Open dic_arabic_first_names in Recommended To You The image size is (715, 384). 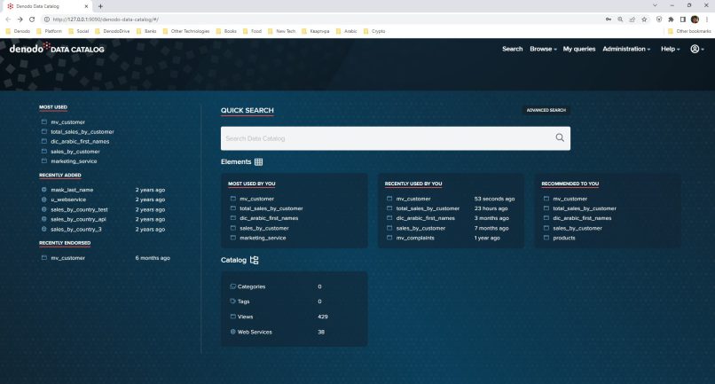[x=582, y=218]
